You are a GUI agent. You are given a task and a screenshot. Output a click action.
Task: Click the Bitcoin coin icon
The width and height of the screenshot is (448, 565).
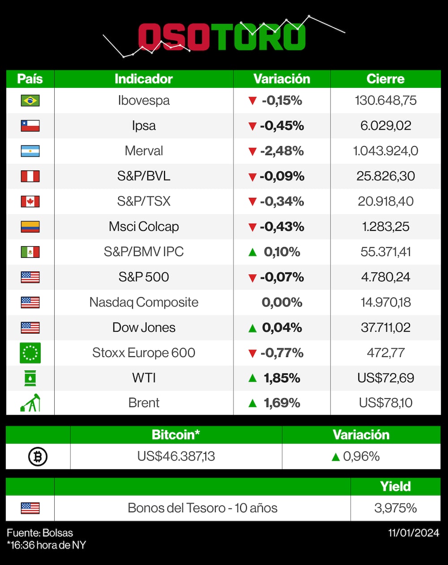click(x=38, y=456)
